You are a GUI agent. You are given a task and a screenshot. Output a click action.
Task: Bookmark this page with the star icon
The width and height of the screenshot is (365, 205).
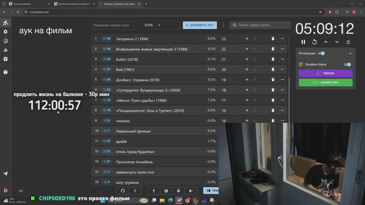[x=321, y=12]
